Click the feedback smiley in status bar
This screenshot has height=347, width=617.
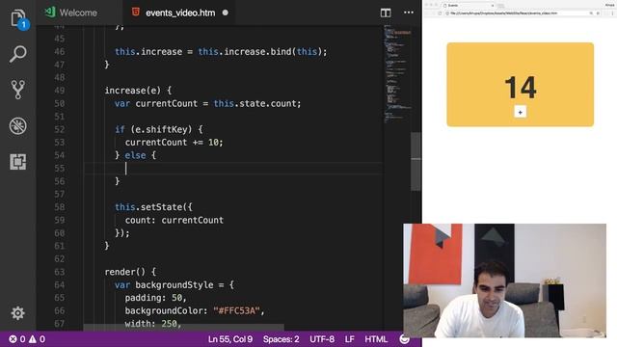click(404, 339)
